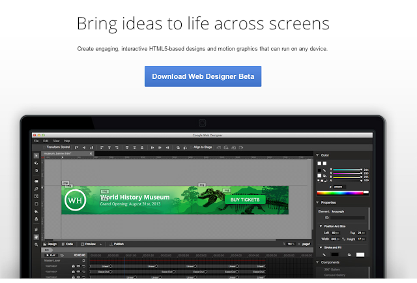The height and width of the screenshot is (283, 417).
Task: Enable the Transform Control checkbox
Action: [x=44, y=147]
